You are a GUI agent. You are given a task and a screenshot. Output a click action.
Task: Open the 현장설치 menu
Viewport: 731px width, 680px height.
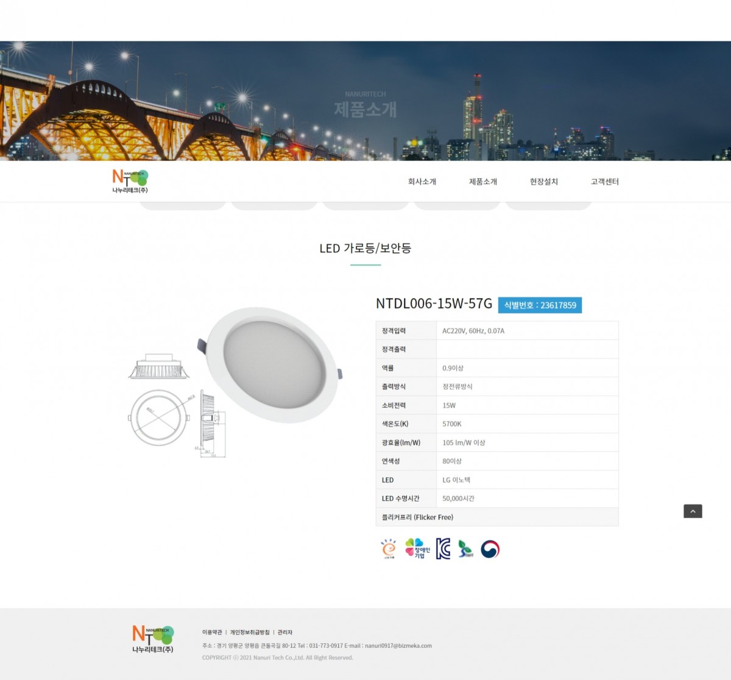[x=544, y=182]
